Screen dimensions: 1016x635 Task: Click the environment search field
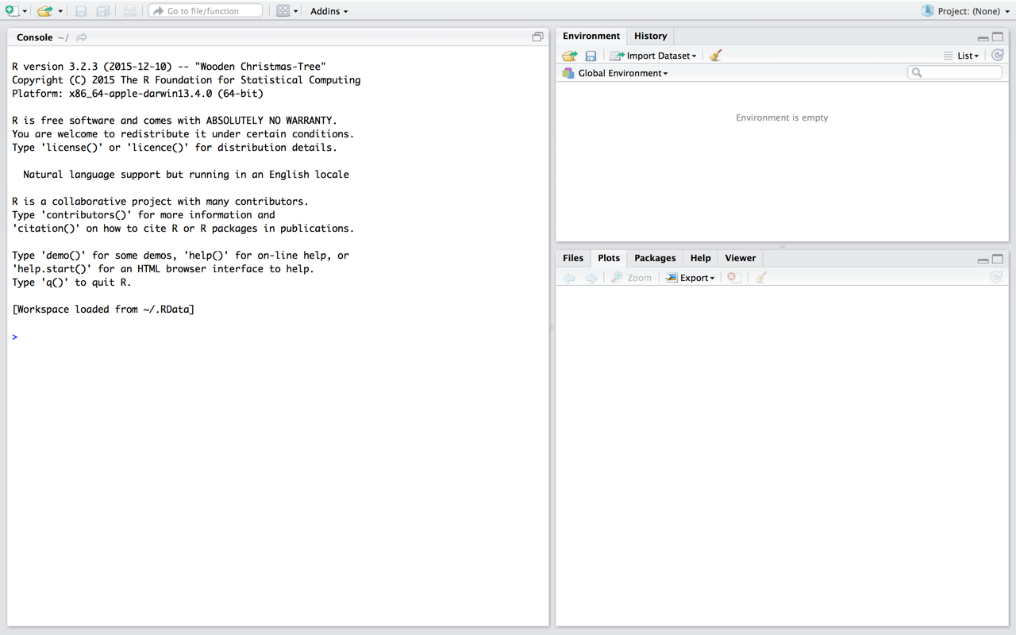pyautogui.click(x=955, y=72)
